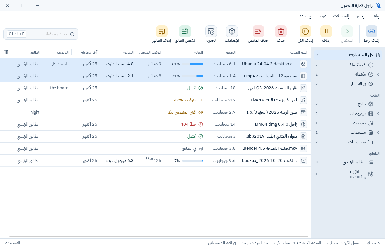Open the مساعدة menu
Viewport: 385px width, 248px height.
point(304,16)
